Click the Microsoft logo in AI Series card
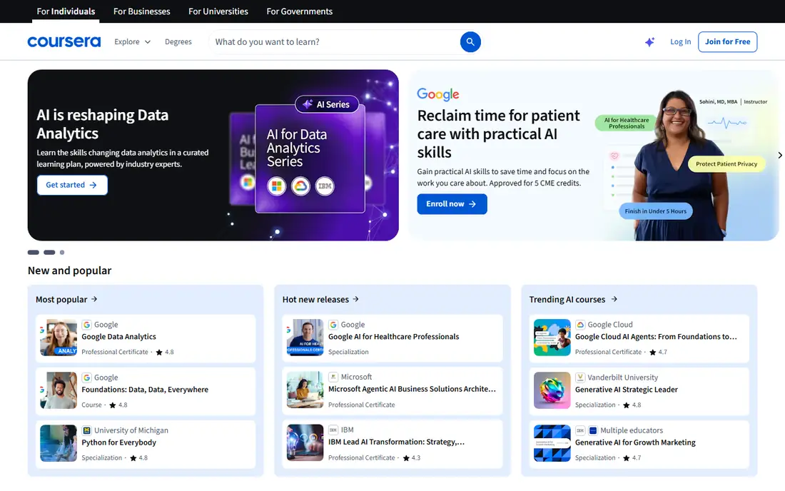 pos(276,186)
